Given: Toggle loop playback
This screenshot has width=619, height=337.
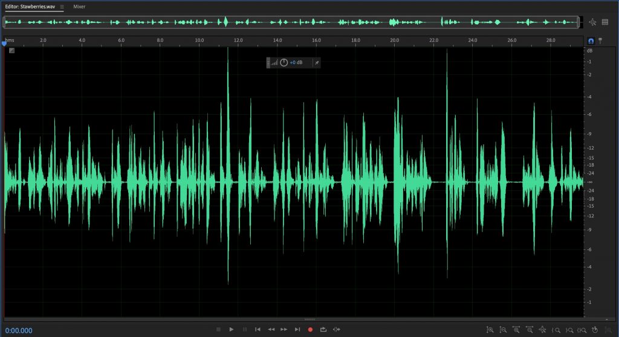Looking at the screenshot, I should 323,329.
